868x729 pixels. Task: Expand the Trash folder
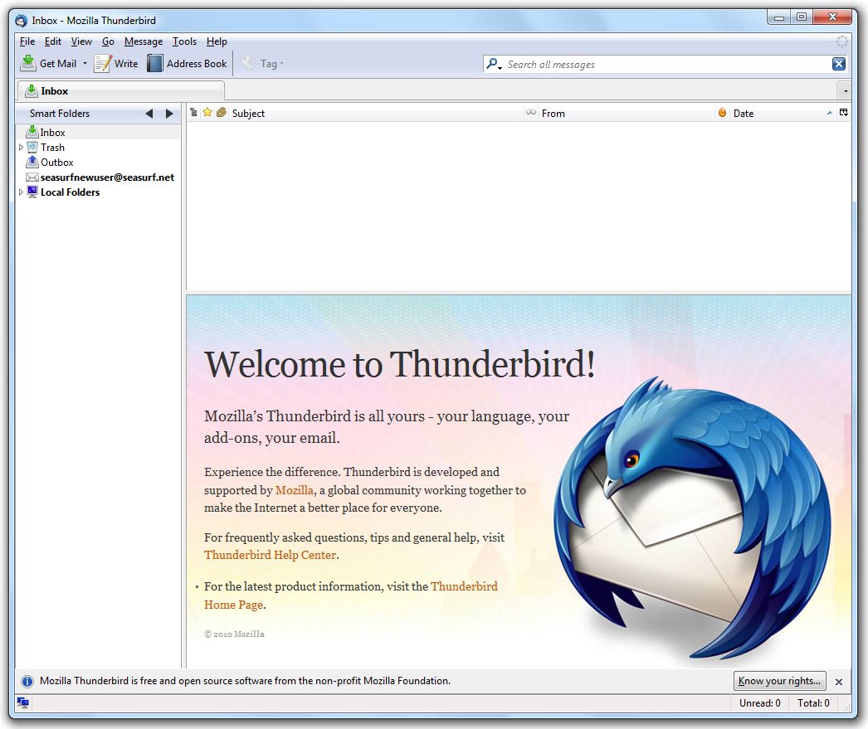point(21,148)
